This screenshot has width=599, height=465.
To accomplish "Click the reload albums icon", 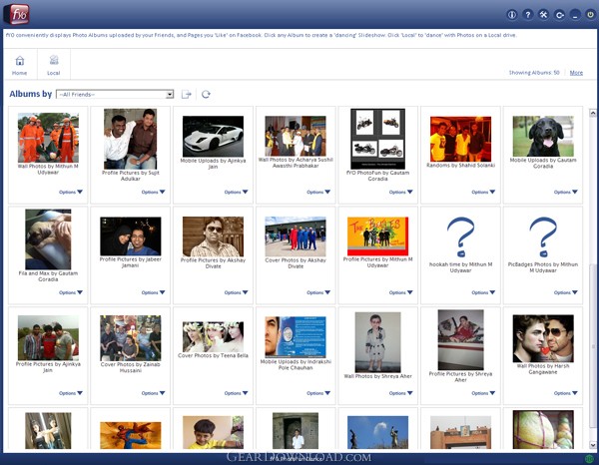I will [206, 94].
